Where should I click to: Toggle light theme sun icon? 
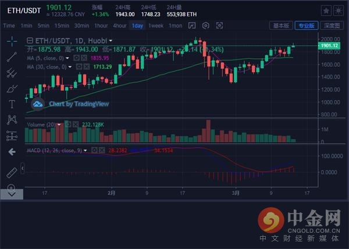point(339,10)
